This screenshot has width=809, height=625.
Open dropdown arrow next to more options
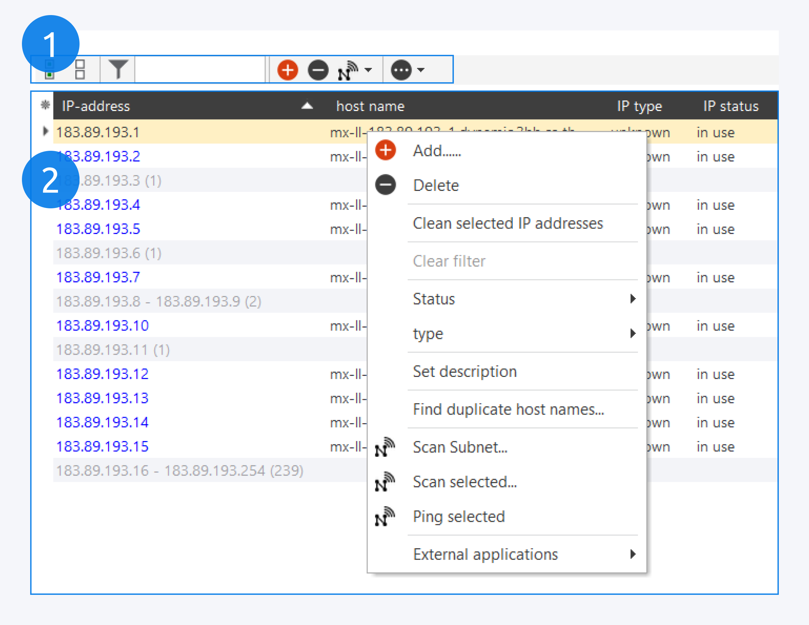point(420,70)
